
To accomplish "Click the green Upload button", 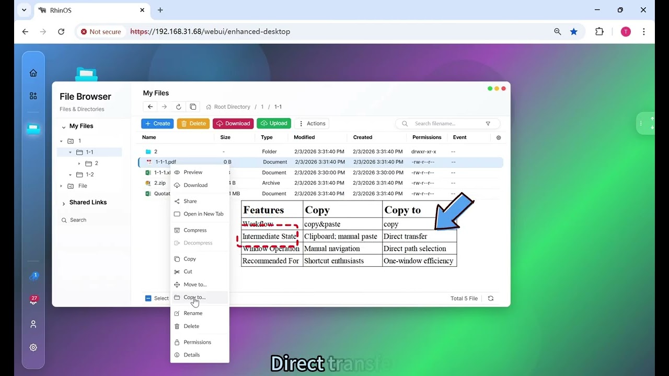I will pos(274,124).
